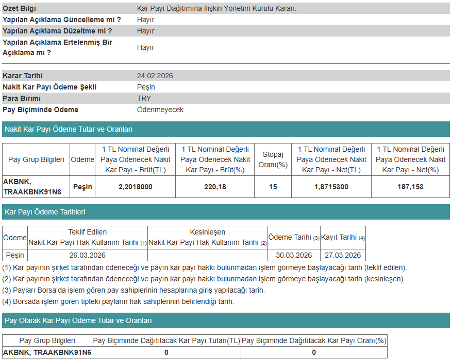Click the empty 'Kesinleşen' date cell
The width and height of the screenshot is (452, 360).
tap(207, 255)
